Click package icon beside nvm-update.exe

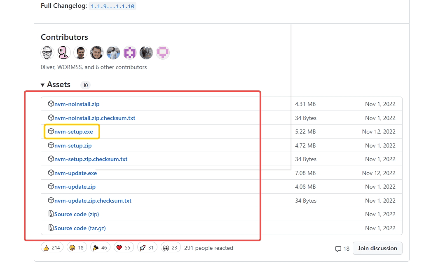pyautogui.click(x=51, y=172)
